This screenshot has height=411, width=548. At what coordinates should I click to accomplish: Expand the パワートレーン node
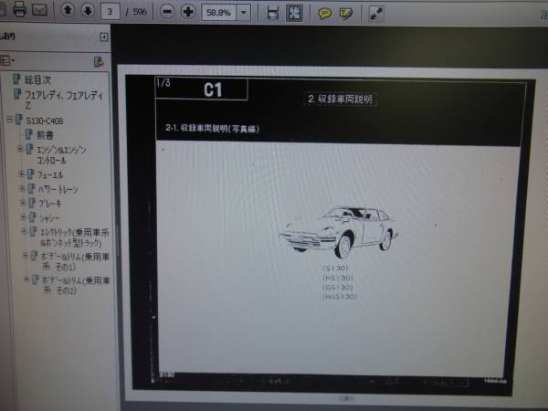click(x=22, y=188)
